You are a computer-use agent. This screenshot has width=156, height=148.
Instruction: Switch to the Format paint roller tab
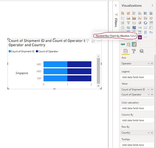[134, 51]
